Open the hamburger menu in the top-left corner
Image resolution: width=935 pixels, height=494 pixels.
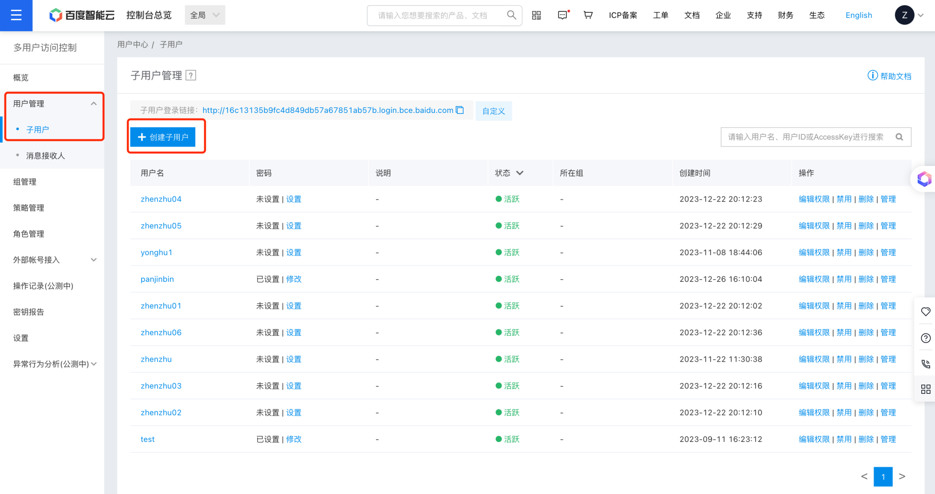coord(16,15)
